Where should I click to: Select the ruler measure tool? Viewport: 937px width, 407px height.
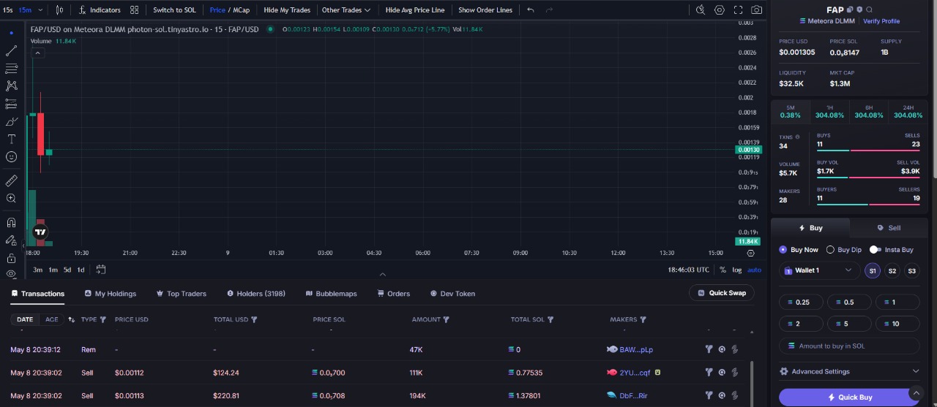pyautogui.click(x=11, y=180)
